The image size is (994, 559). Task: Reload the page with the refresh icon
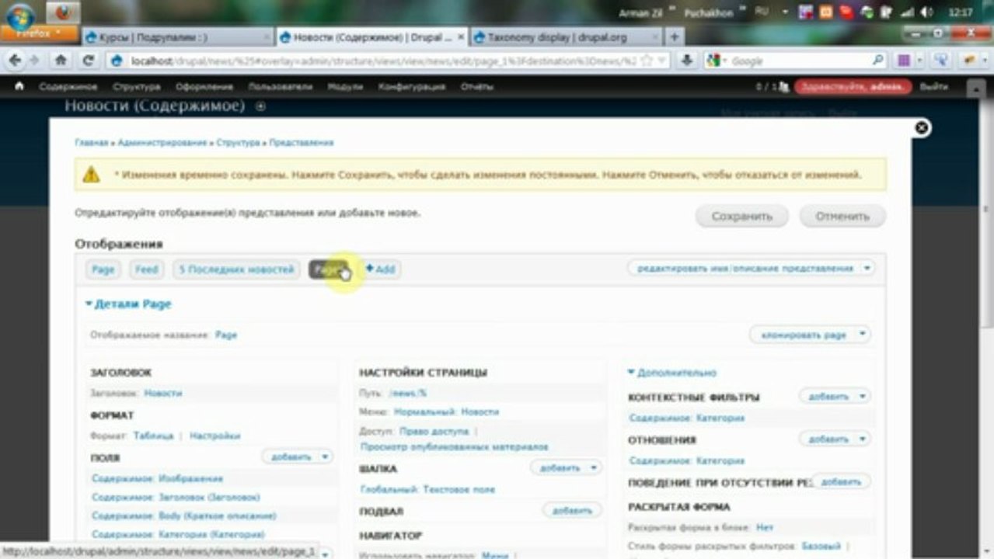(x=88, y=61)
